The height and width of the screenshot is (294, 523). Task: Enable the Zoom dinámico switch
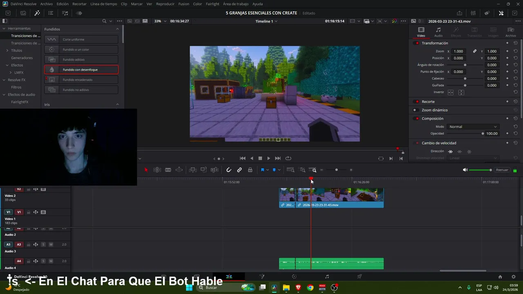(415, 110)
